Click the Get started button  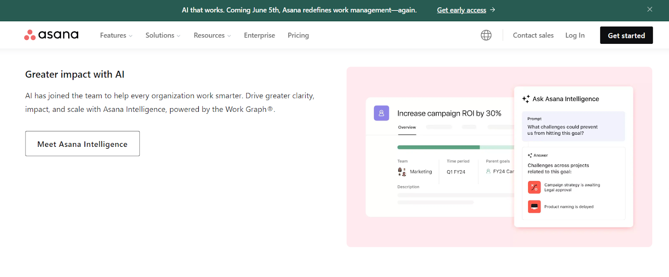tap(626, 35)
